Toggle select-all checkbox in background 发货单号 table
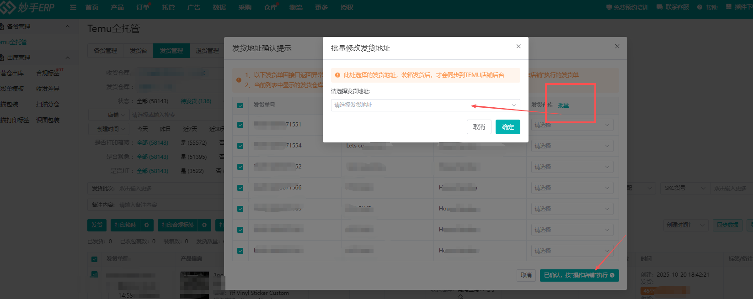This screenshot has width=753, height=299. point(94,259)
